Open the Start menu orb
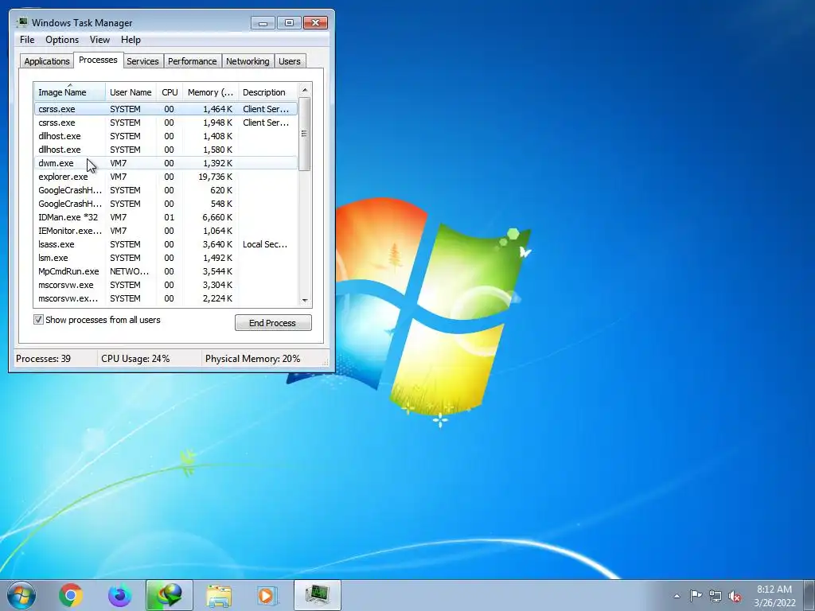This screenshot has width=815, height=611. (21, 595)
